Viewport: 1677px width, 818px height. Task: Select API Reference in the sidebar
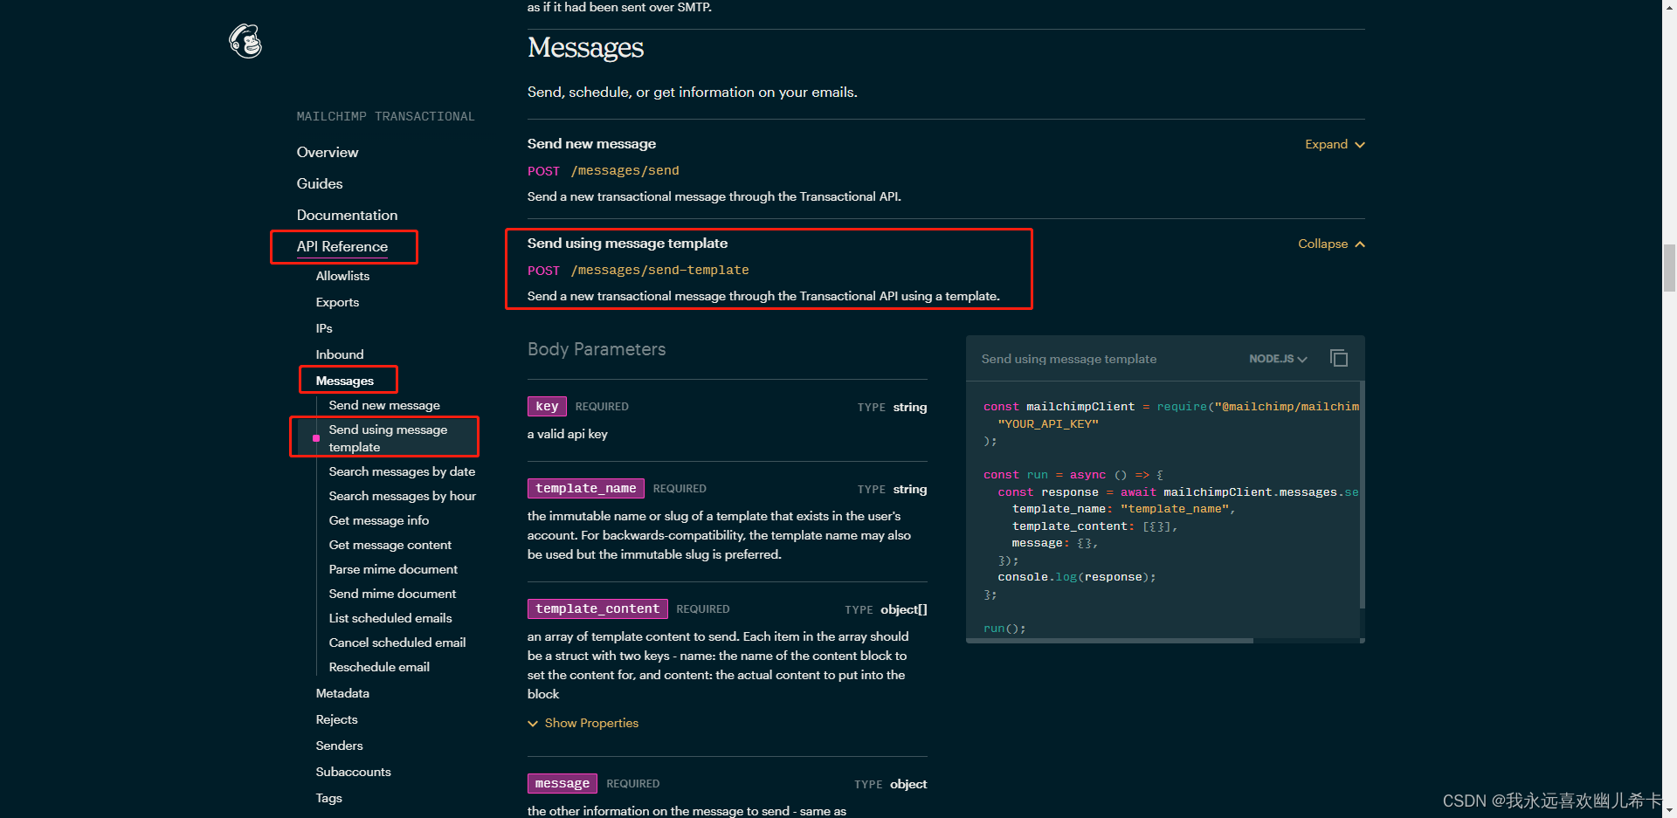pos(342,247)
